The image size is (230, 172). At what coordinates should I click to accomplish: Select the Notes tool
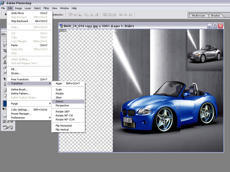(5, 90)
